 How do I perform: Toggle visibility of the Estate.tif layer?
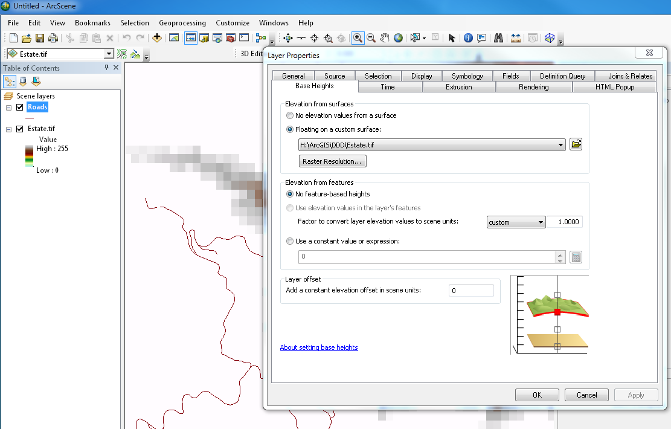pos(20,129)
